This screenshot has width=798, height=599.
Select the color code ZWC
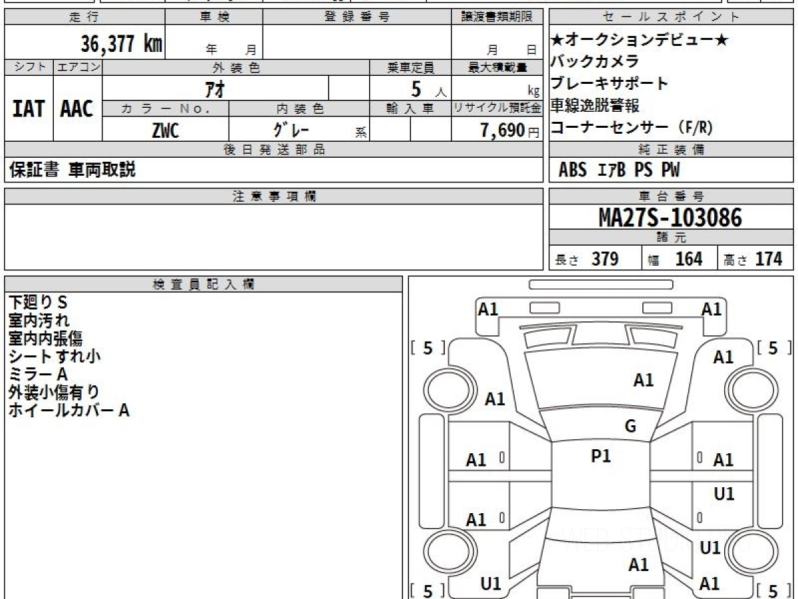(166, 130)
